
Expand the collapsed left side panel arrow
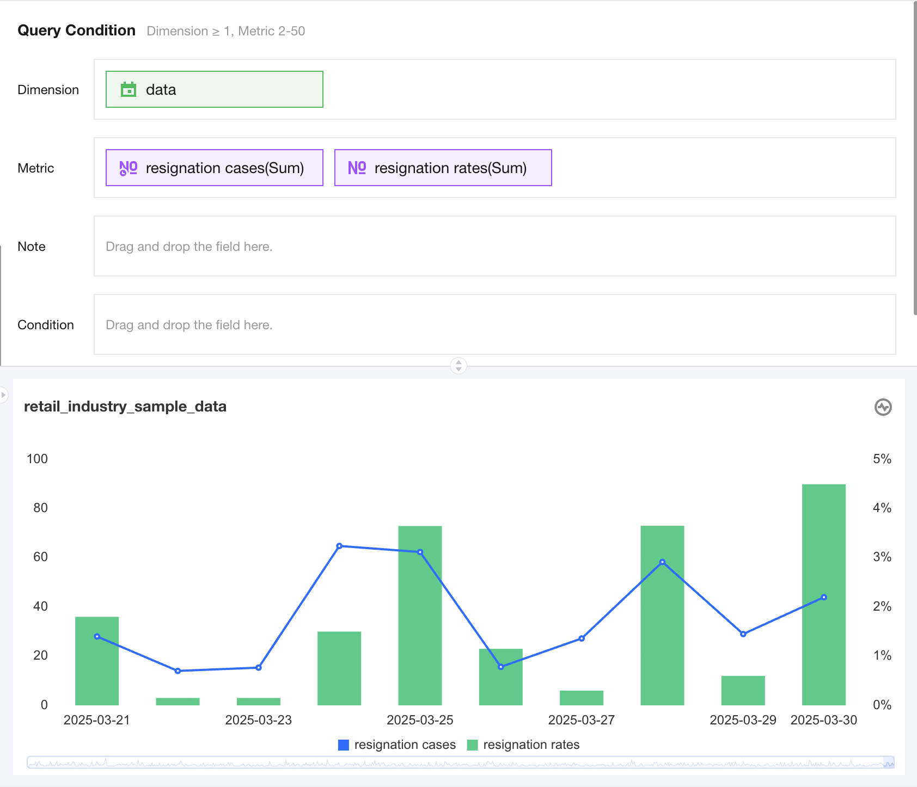click(x=3, y=395)
